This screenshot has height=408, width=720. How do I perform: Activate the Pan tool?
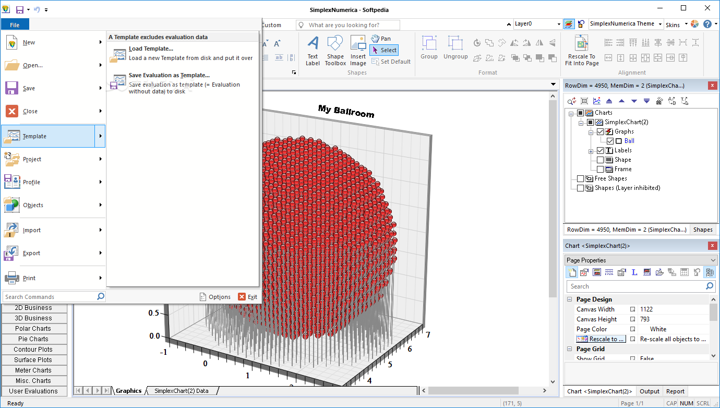(381, 39)
